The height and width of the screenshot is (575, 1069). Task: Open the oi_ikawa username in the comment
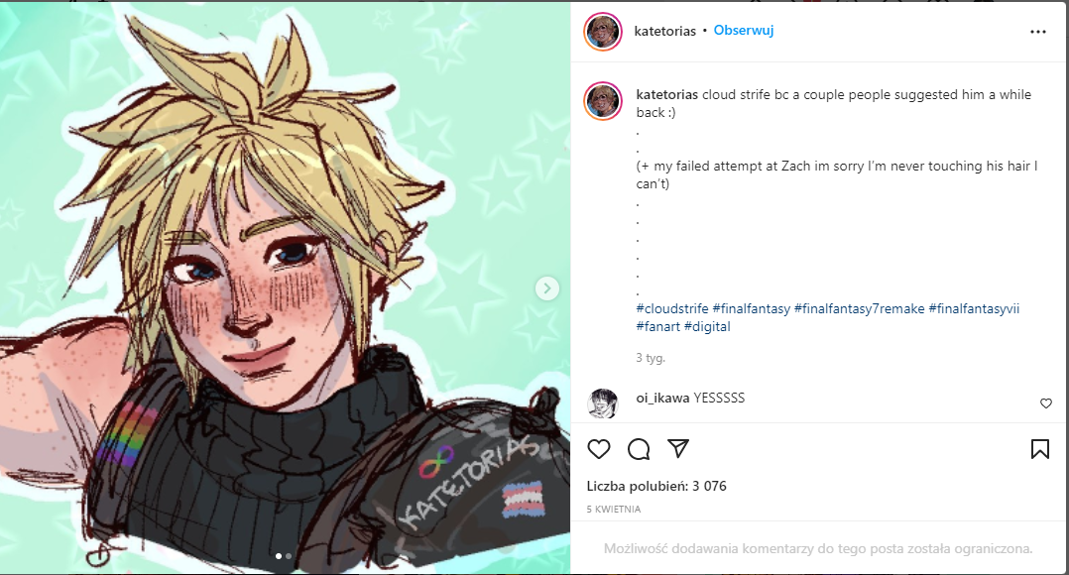point(662,398)
